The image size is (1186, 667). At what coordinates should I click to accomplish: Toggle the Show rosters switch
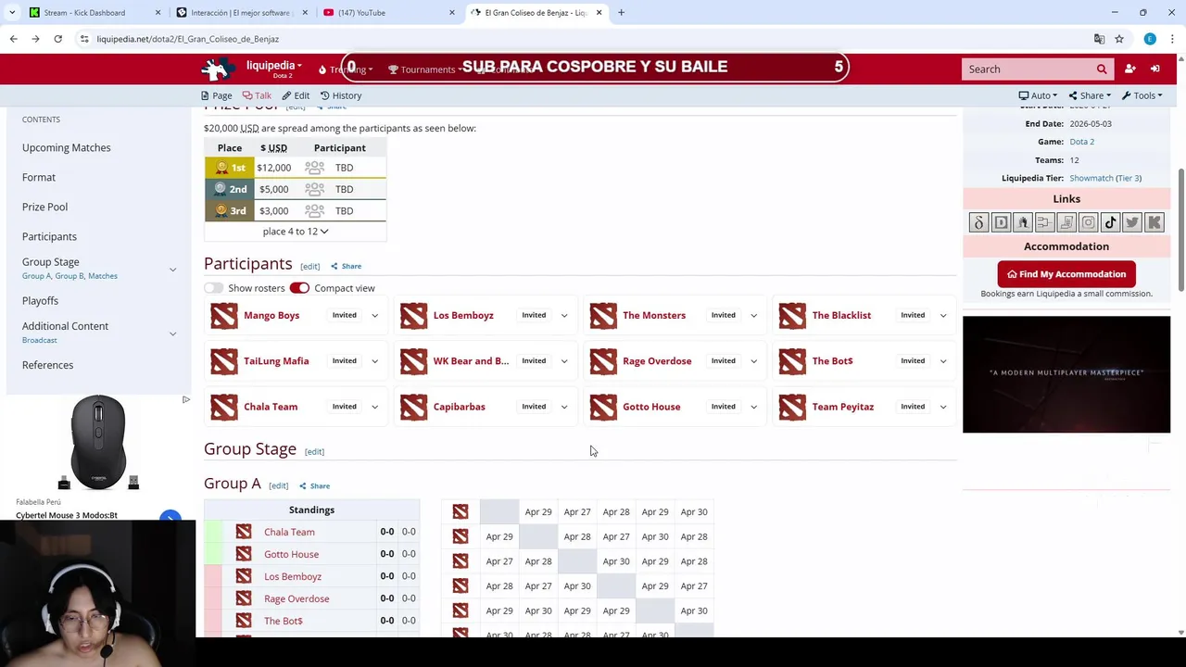click(x=214, y=288)
